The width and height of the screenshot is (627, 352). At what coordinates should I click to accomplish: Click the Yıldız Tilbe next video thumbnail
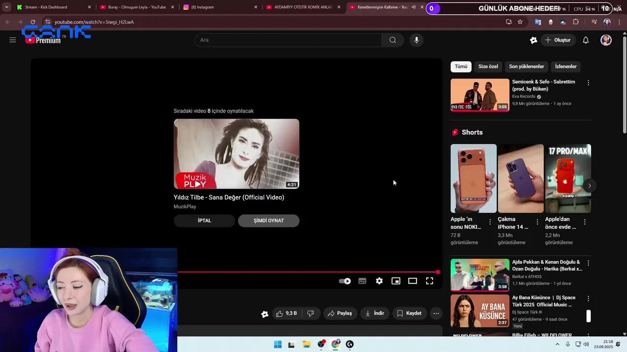tap(236, 154)
